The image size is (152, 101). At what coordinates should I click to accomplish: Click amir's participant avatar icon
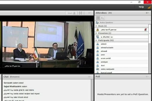tap(98, 55)
